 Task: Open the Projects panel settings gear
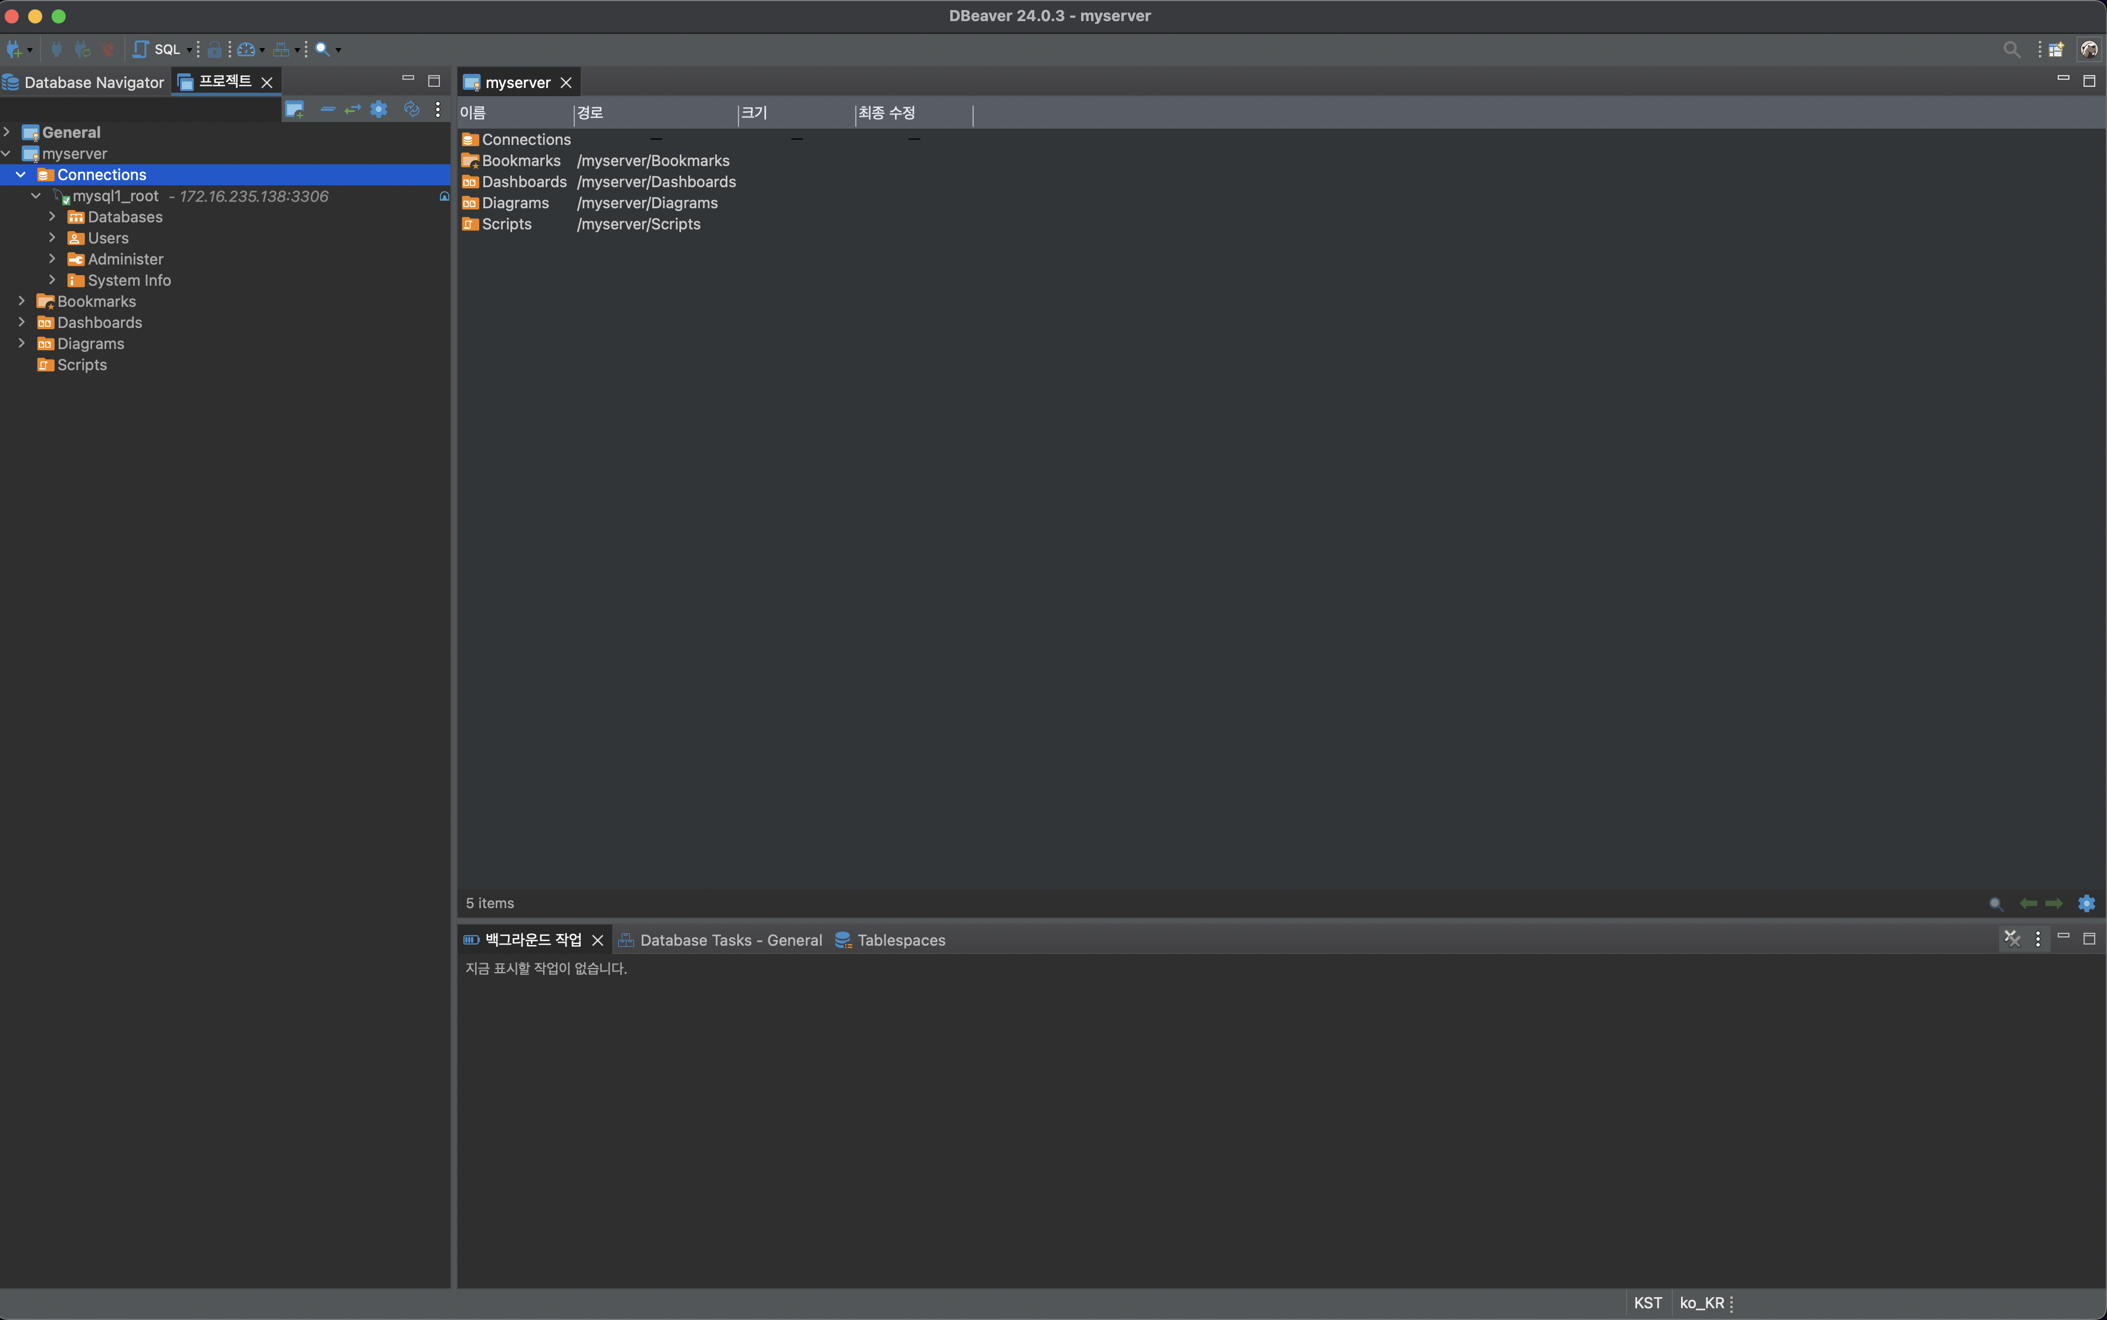(379, 109)
